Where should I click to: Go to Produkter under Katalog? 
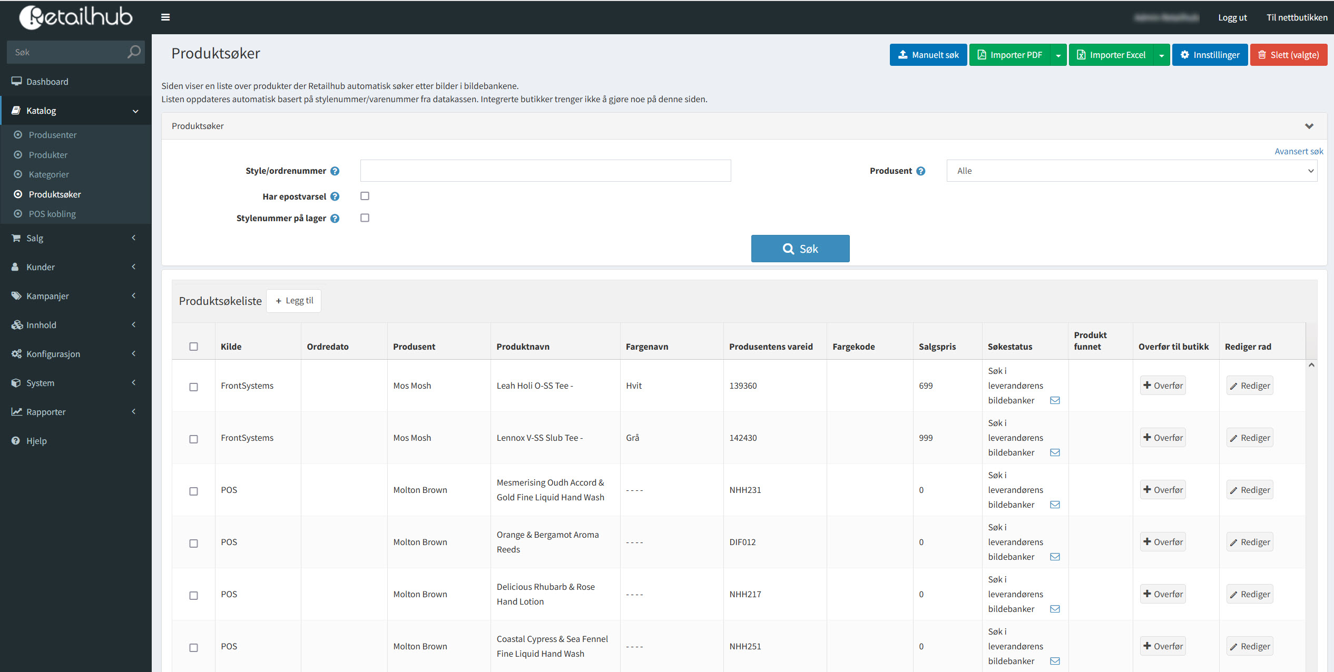tap(48, 155)
